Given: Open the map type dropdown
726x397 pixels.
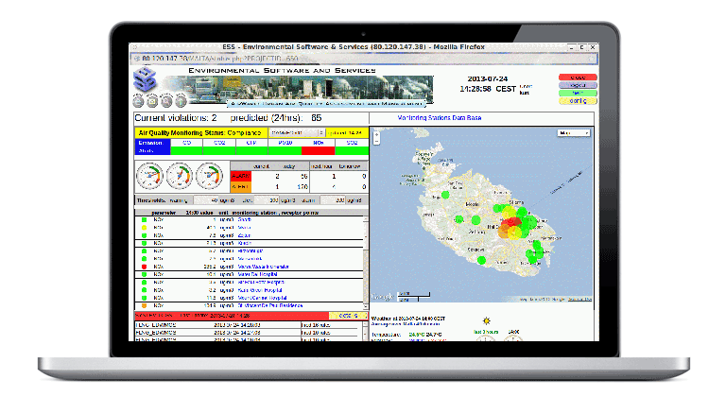Looking at the screenshot, I should [x=573, y=133].
